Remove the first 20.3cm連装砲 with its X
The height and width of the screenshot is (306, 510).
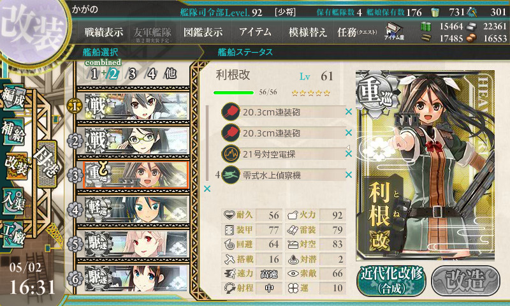[349, 112]
